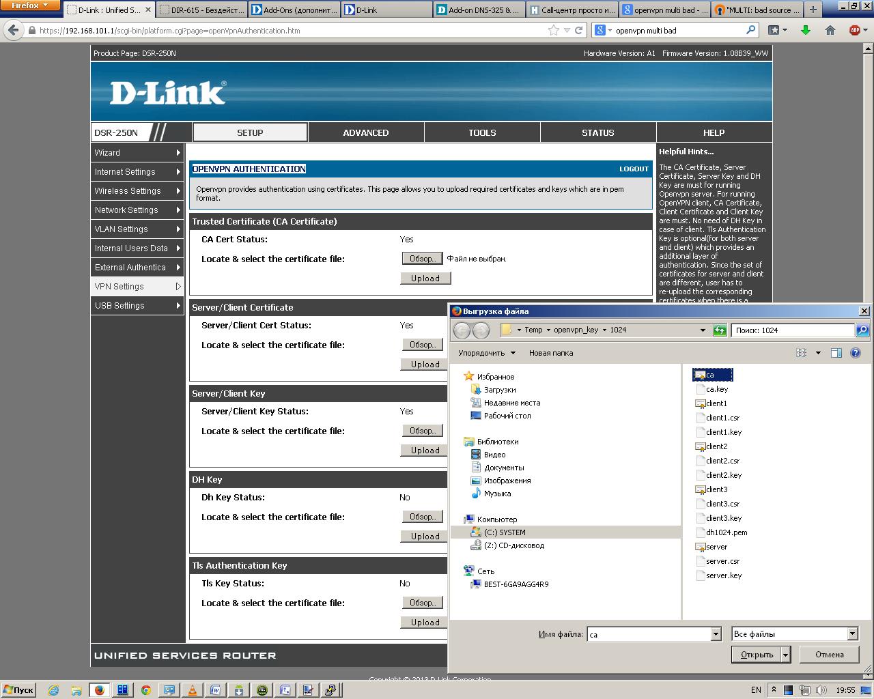Refresh the folder in the file dialog
Image resolution: width=874 pixels, height=699 pixels.
point(720,330)
